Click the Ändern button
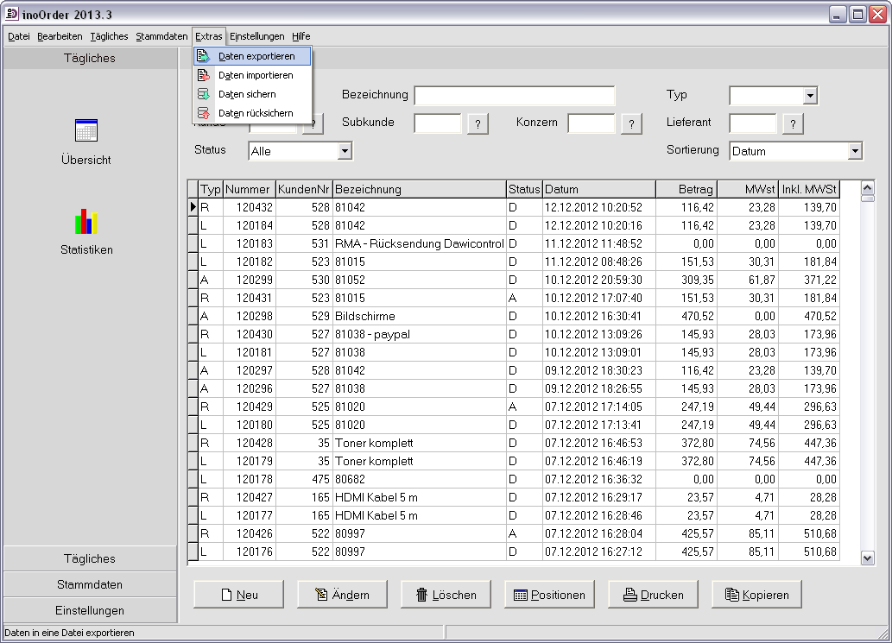Image resolution: width=892 pixels, height=643 pixels. tap(343, 595)
